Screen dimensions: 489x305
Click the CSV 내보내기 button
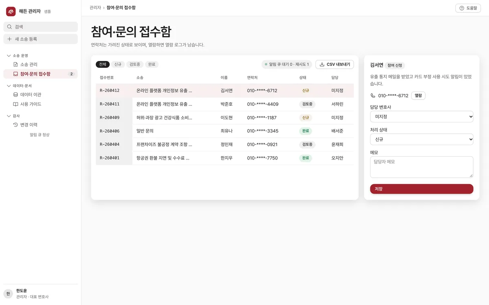click(335, 64)
